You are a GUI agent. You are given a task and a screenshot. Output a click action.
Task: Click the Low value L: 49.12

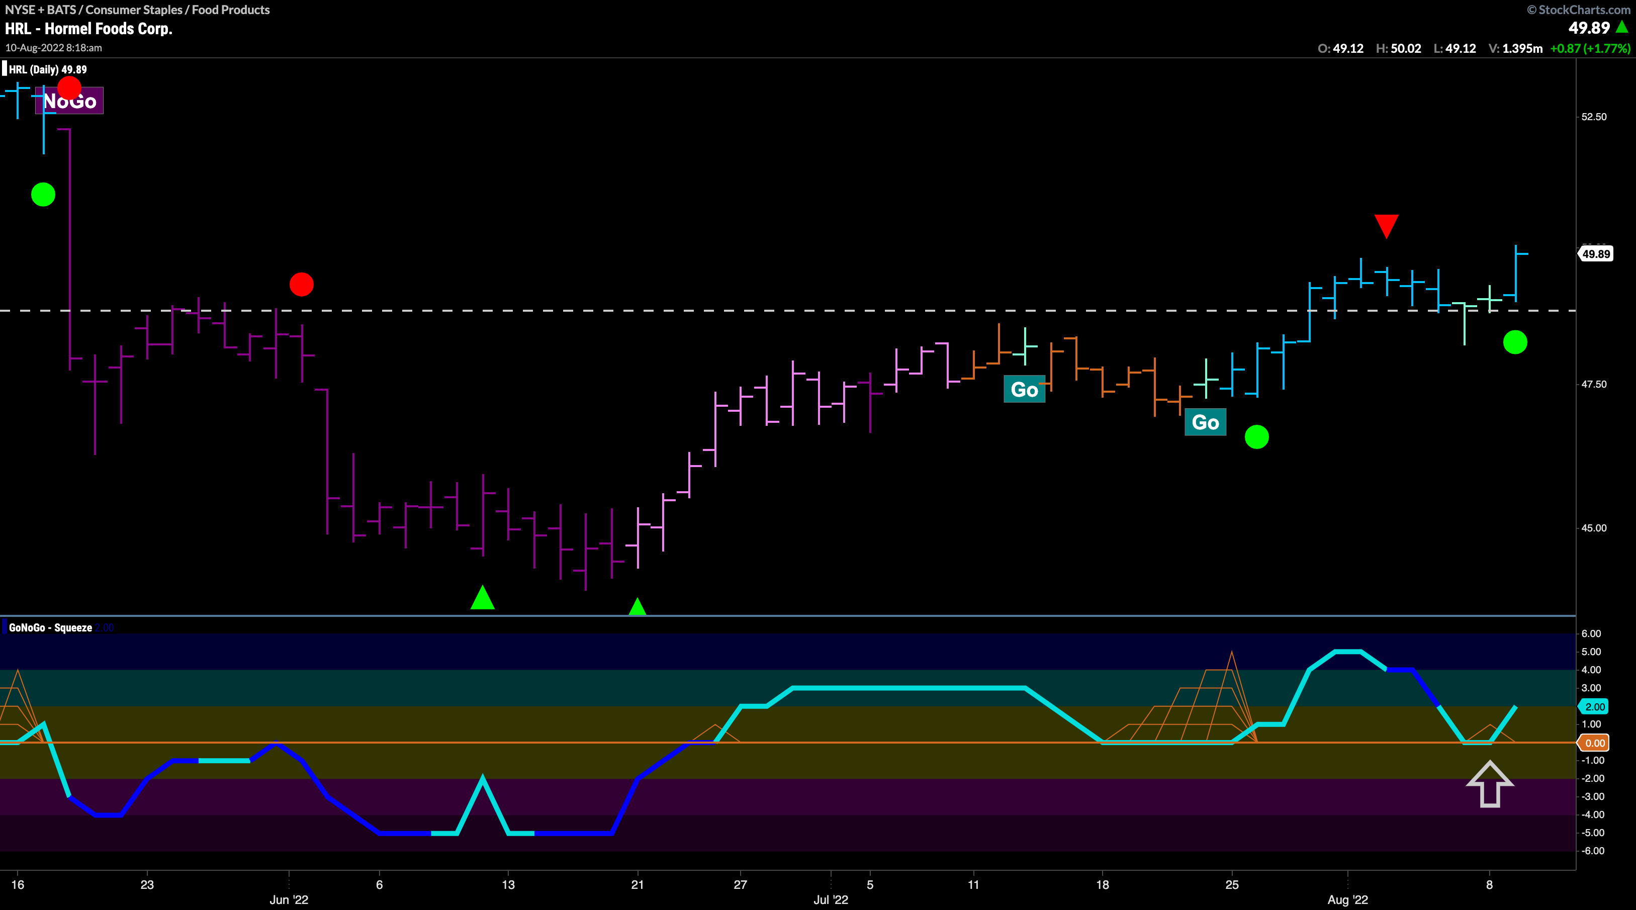[1455, 48]
